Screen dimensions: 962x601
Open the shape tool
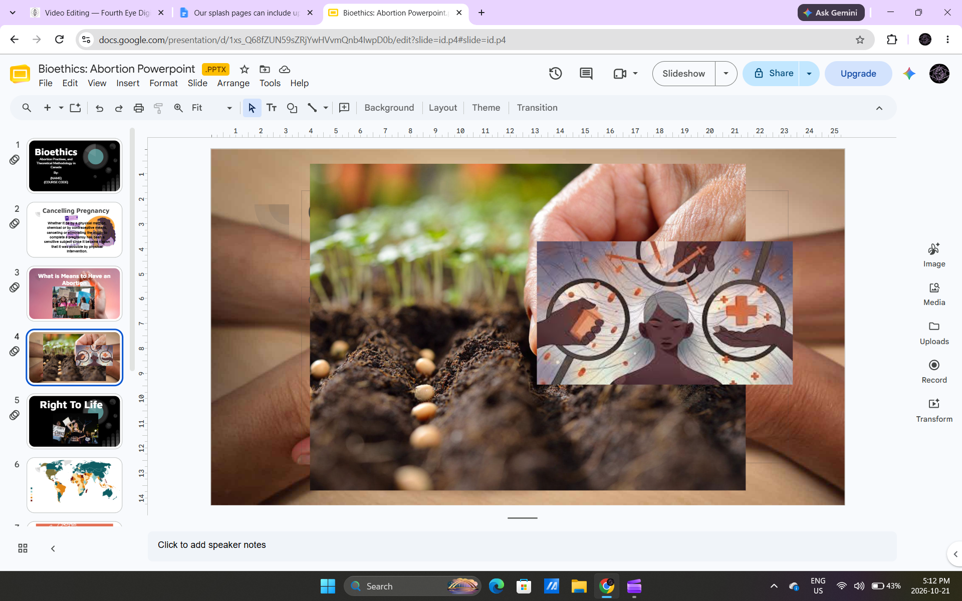click(x=292, y=108)
